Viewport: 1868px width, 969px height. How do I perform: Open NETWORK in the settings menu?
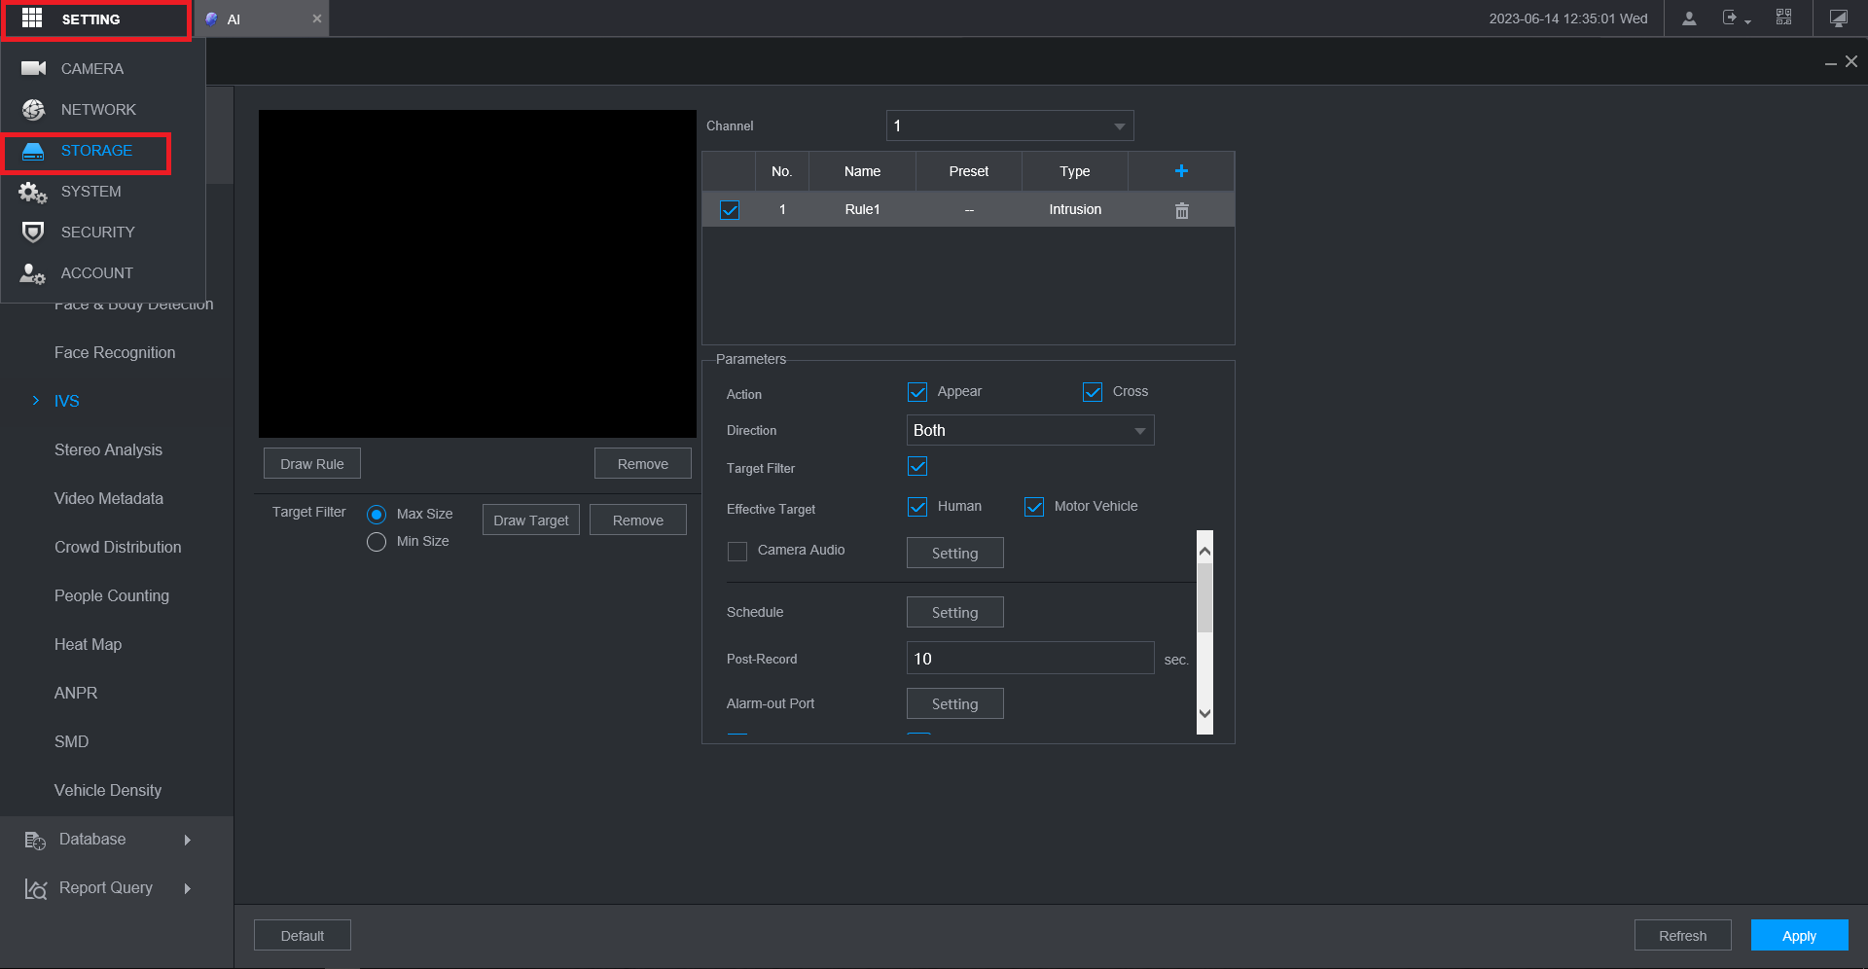click(x=97, y=110)
